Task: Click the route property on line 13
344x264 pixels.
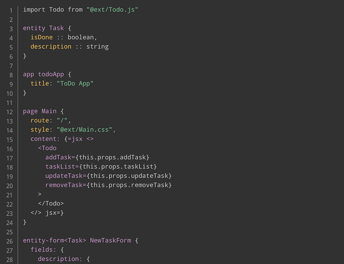Action: tap(40, 121)
